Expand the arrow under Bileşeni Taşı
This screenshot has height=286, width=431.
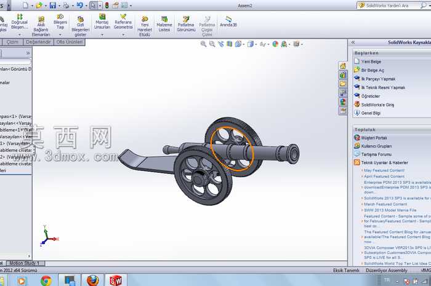pyautogui.click(x=60, y=35)
